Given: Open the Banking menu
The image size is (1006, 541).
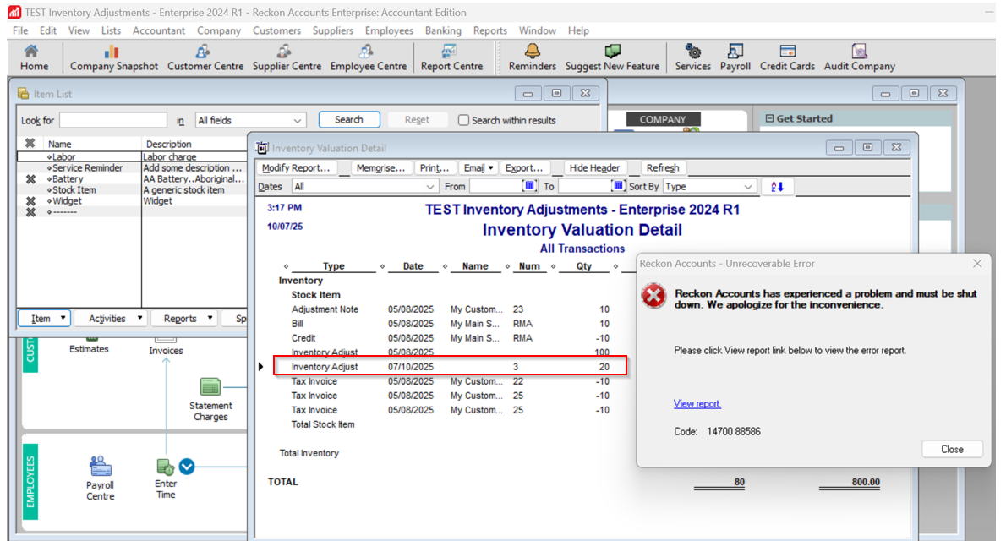Looking at the screenshot, I should (443, 30).
